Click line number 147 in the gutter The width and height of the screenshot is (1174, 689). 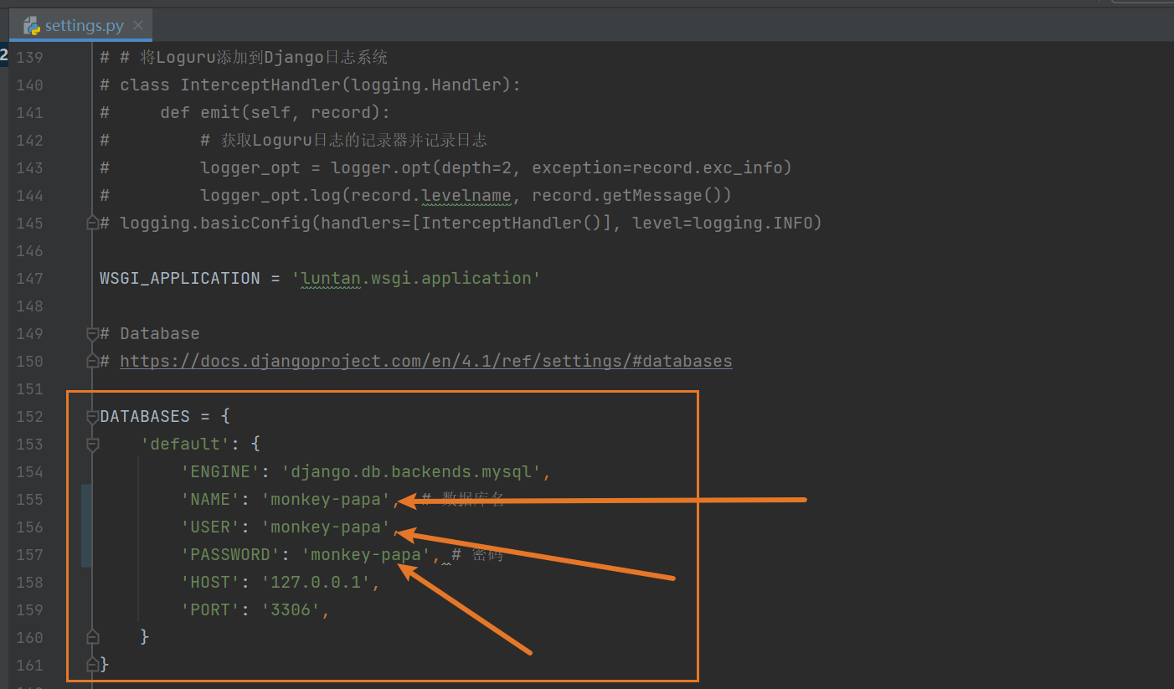(29, 279)
